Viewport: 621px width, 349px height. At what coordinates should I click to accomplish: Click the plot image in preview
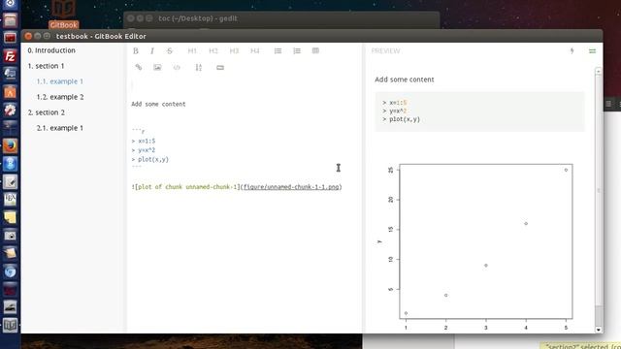tap(479, 245)
